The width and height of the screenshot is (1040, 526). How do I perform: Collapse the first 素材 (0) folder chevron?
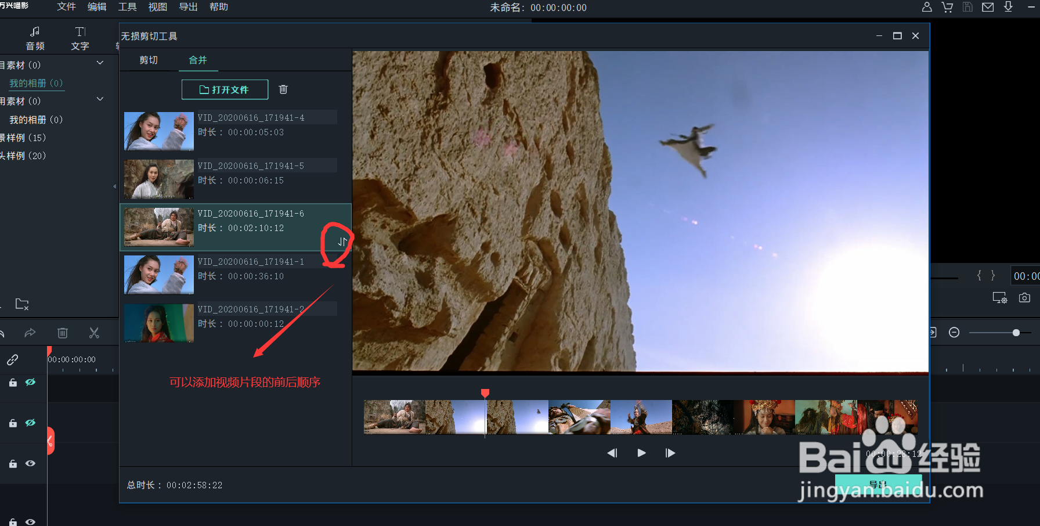100,63
